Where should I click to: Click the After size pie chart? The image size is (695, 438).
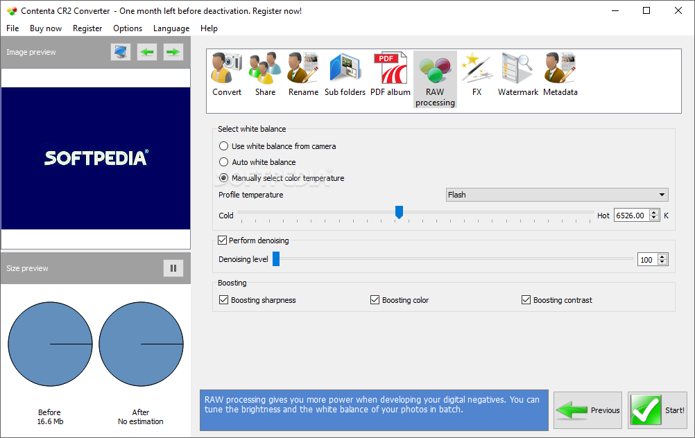[x=141, y=344]
